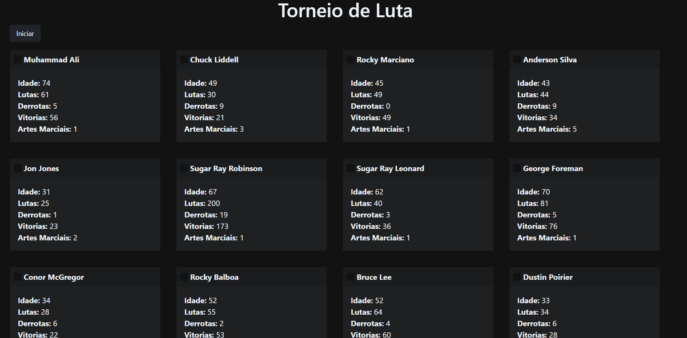This screenshot has width=687, height=338.
Task: Check Bruce Lee's checkbox
Action: click(350, 276)
